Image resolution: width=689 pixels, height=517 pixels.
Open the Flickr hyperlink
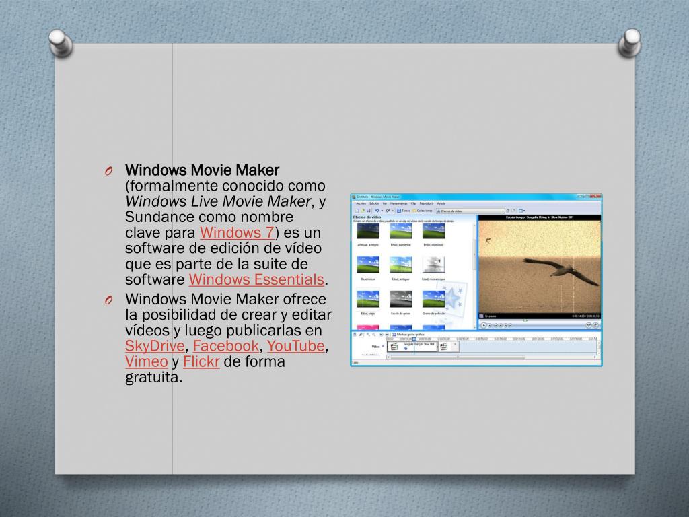click(x=201, y=361)
